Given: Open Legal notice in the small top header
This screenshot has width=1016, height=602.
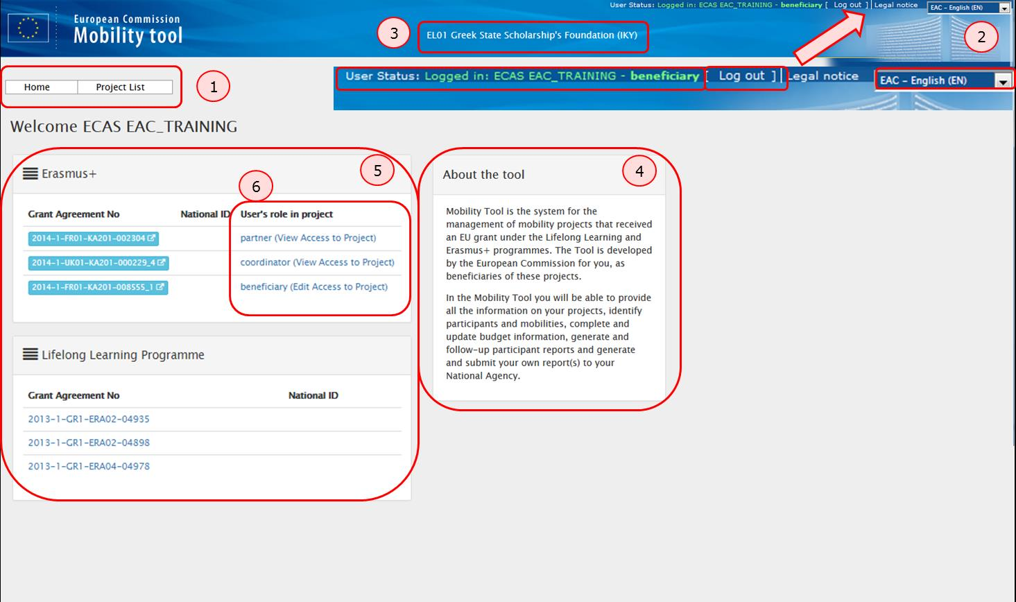Looking at the screenshot, I should pyautogui.click(x=896, y=5).
